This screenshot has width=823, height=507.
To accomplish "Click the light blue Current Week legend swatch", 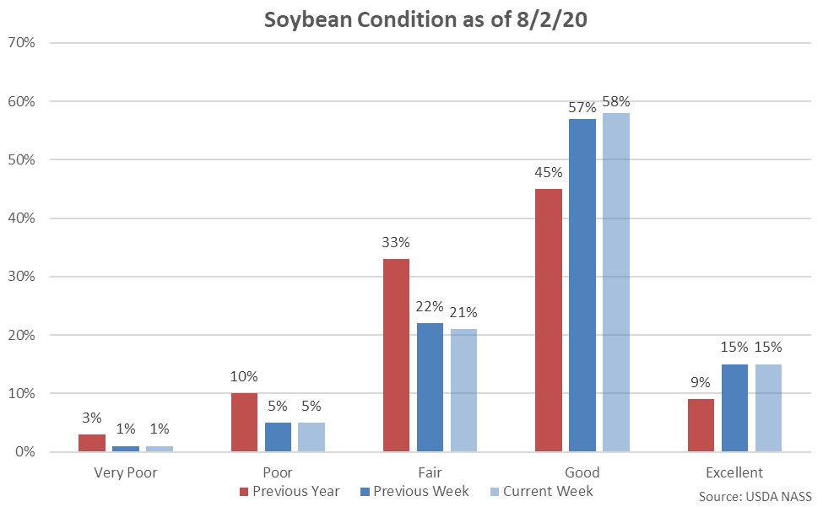I will (x=494, y=491).
